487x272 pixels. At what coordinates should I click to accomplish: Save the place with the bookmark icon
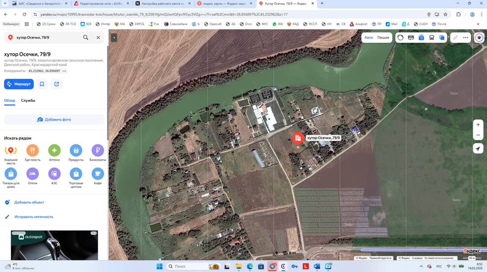(42, 84)
